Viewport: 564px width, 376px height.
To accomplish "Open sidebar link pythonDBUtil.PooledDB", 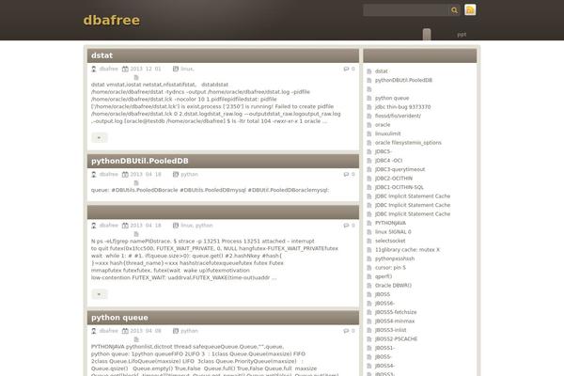I will pyautogui.click(x=403, y=80).
